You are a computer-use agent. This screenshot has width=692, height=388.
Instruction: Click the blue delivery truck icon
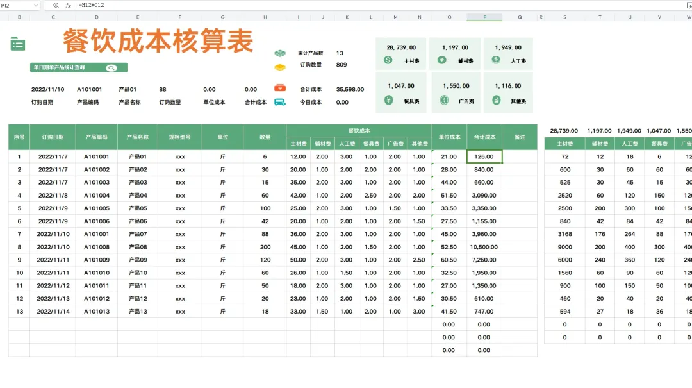tap(280, 102)
